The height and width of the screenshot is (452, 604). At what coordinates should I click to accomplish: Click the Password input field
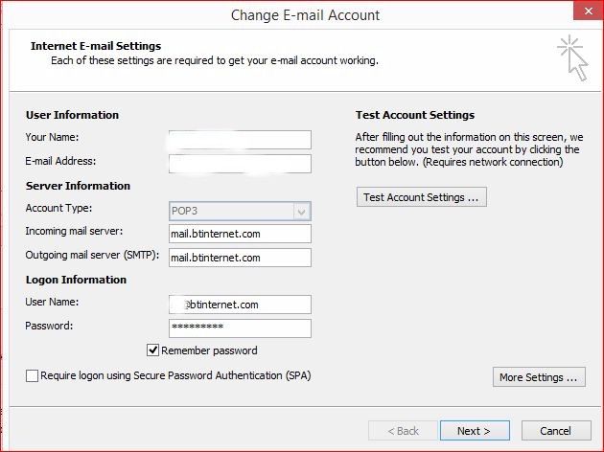240,328
